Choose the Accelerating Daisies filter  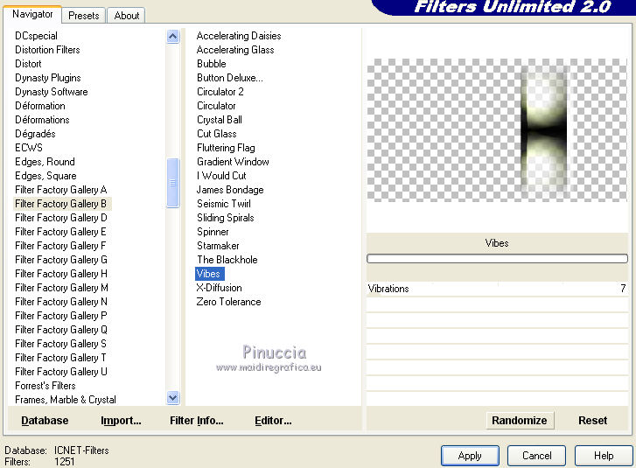[239, 36]
